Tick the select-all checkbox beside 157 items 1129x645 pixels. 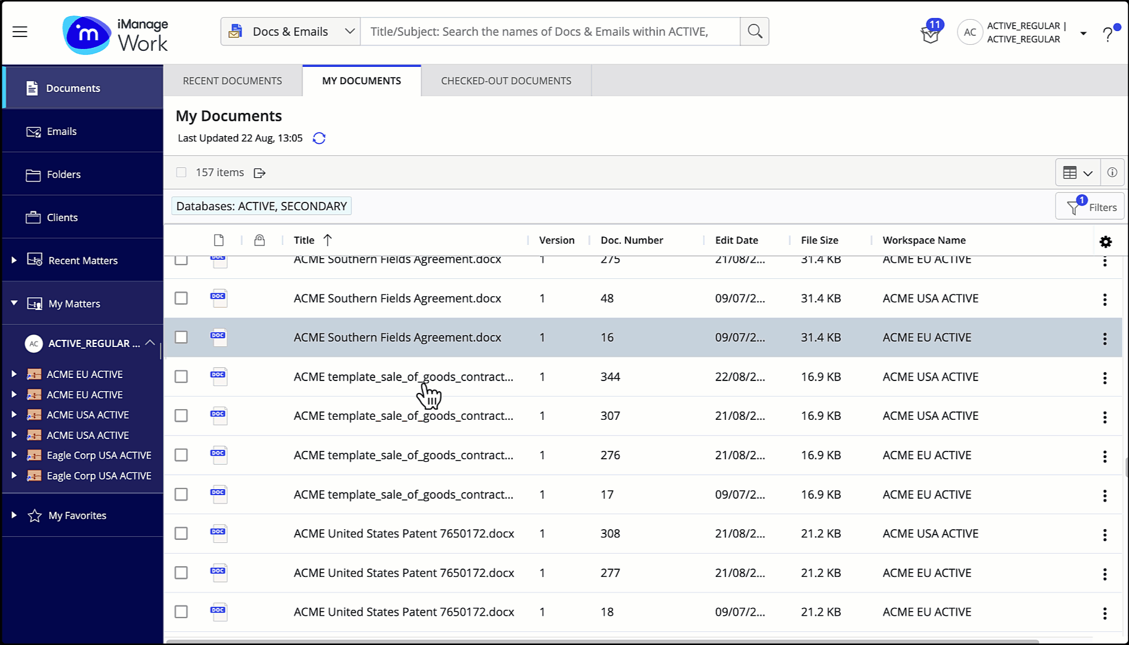[182, 173]
